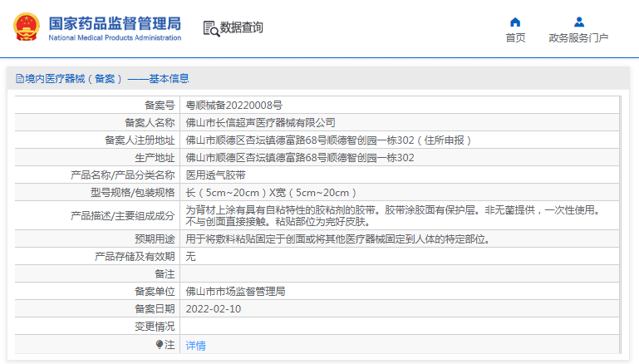The height and width of the screenshot is (364, 639).
Task: Click the 产品描述/主要组成成分 label
Action: tap(123, 215)
